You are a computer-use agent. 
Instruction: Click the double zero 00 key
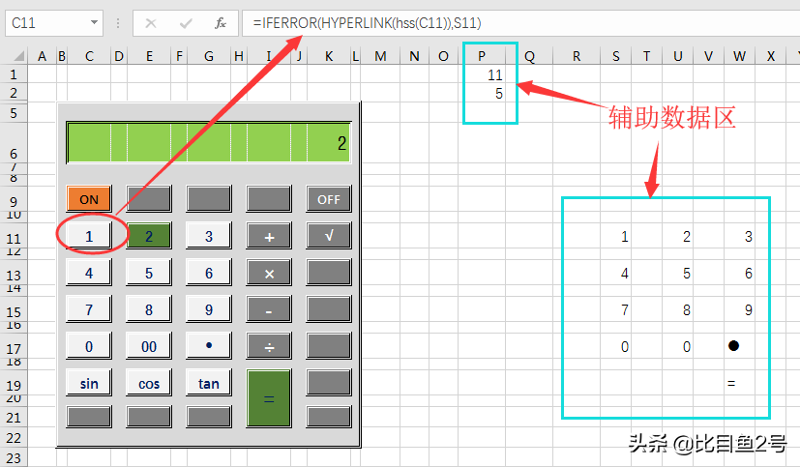point(148,346)
